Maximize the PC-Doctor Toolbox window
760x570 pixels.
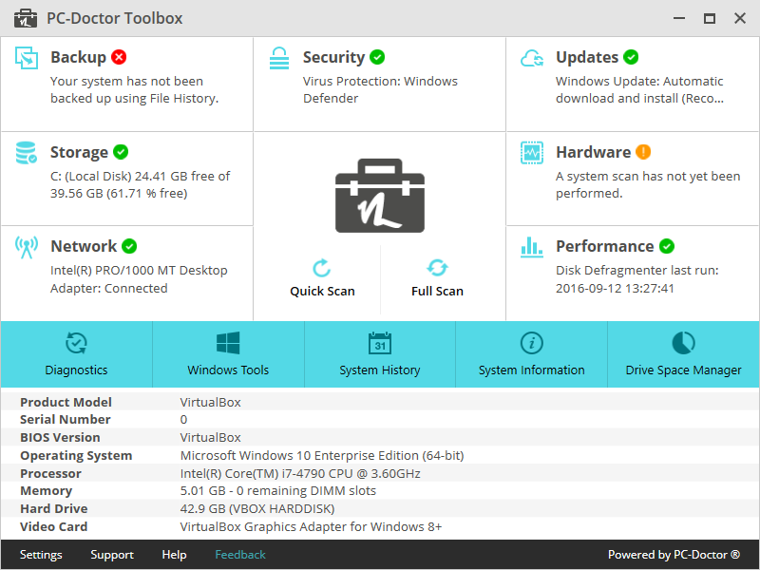(710, 18)
